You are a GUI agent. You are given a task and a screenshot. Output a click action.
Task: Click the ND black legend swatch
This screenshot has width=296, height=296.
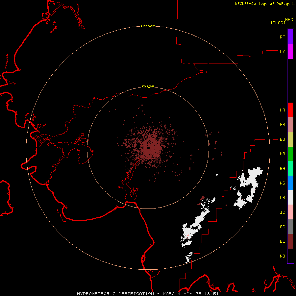coord(290,256)
